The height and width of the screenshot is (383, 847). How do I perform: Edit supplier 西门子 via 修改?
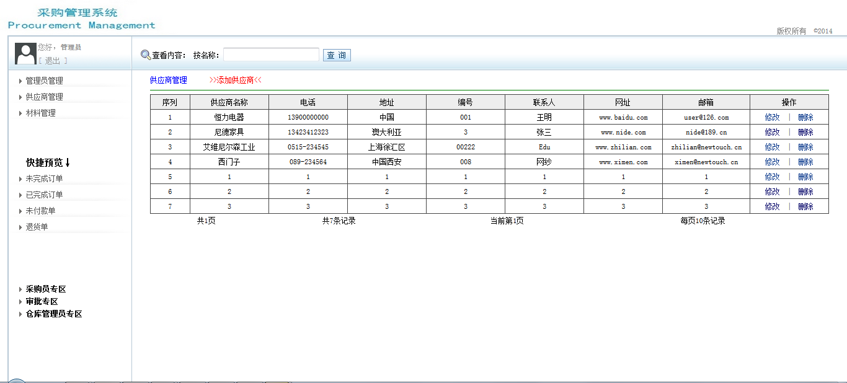coord(772,162)
